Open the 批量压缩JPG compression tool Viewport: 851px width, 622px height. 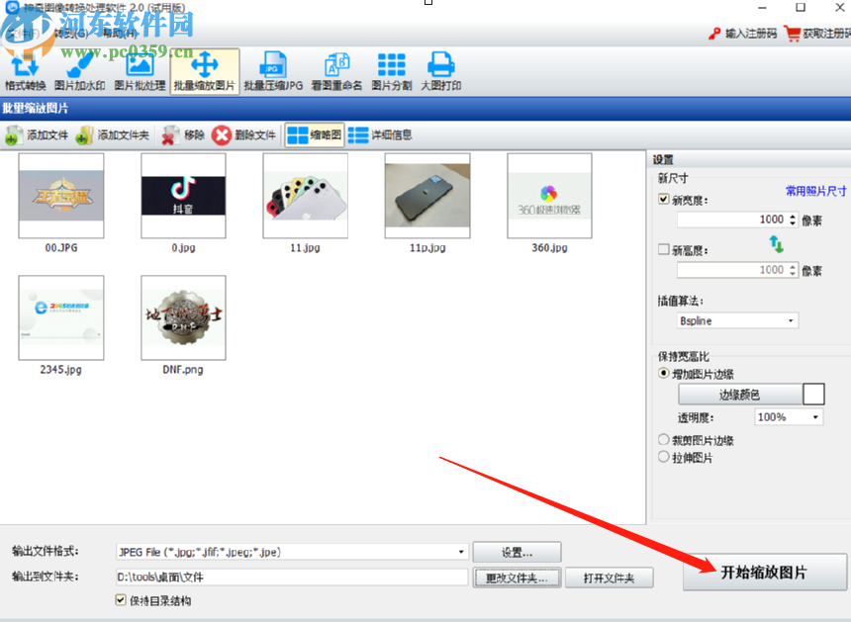(x=273, y=71)
